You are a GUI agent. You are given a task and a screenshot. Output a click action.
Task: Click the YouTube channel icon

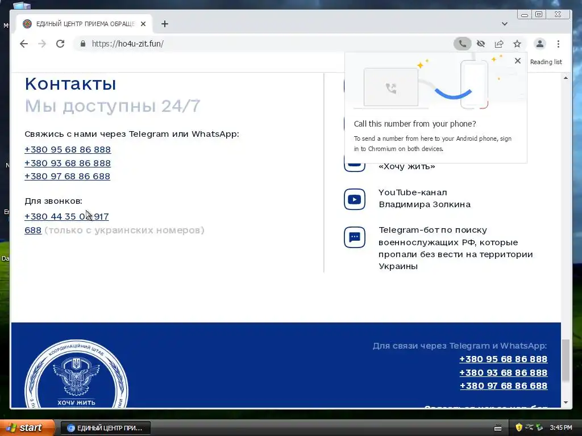pos(355,199)
